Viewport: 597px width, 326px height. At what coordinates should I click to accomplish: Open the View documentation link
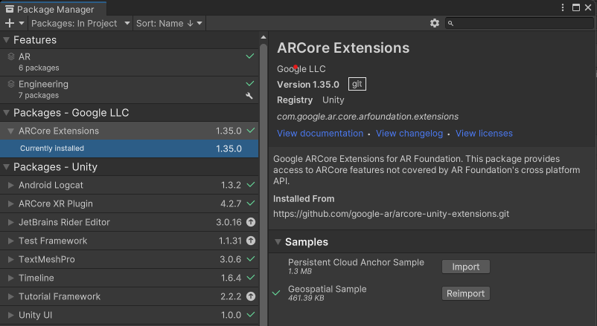[x=320, y=134]
